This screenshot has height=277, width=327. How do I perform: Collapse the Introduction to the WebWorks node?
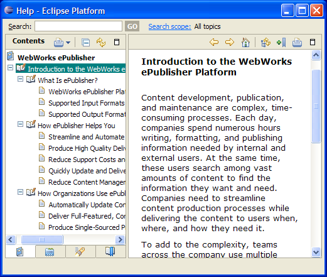[10, 68]
